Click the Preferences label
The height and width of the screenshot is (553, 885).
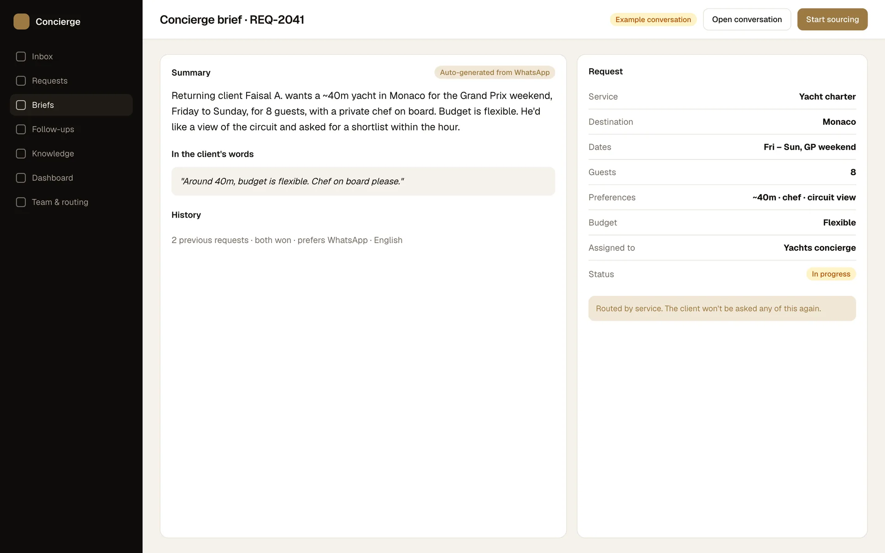coord(612,197)
